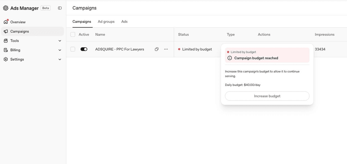
Task: Toggle ADSQUIRE campaign active switch off
Action: (84, 49)
